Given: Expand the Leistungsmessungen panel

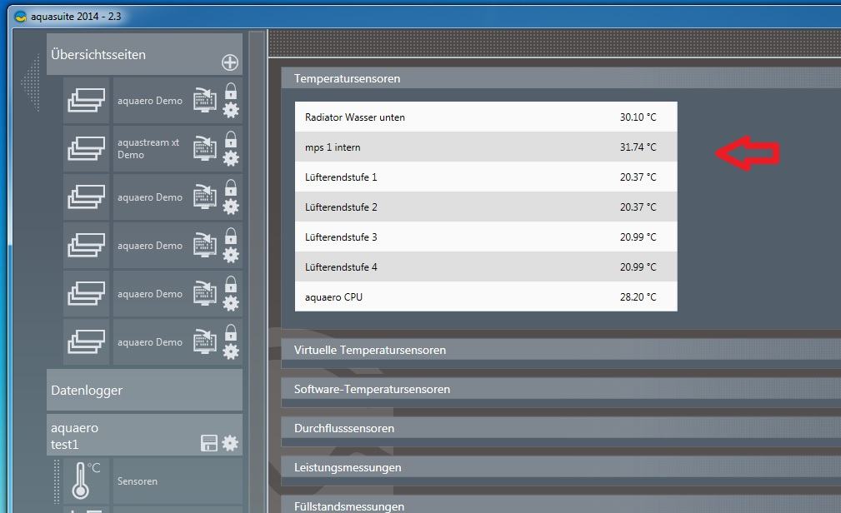Looking at the screenshot, I should [x=561, y=467].
